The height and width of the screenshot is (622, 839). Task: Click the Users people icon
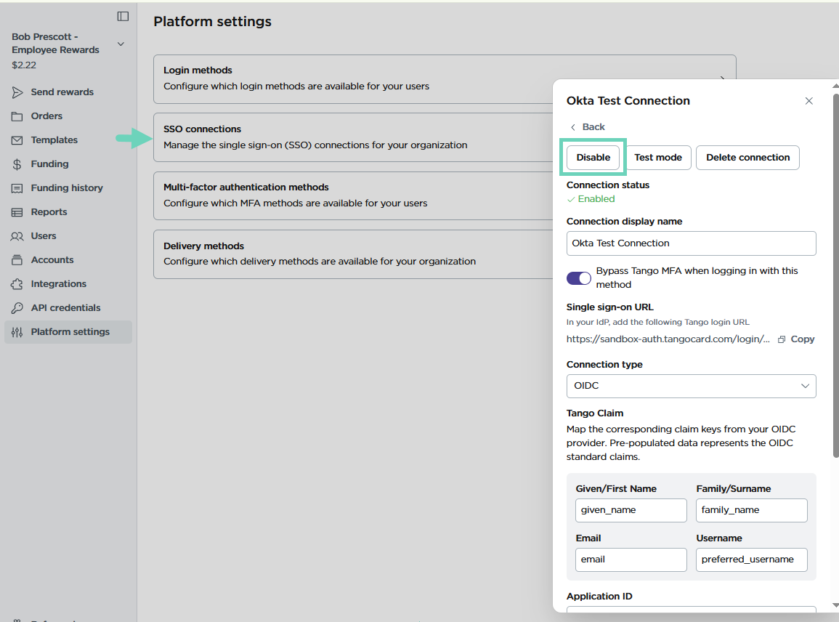[x=17, y=236]
